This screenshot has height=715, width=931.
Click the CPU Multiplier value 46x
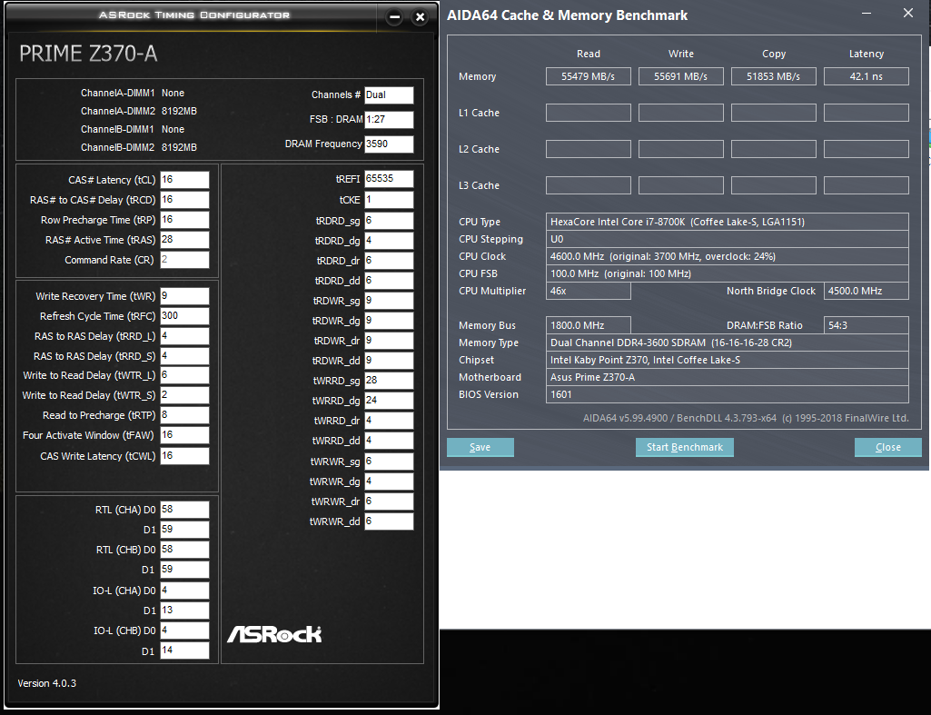589,291
